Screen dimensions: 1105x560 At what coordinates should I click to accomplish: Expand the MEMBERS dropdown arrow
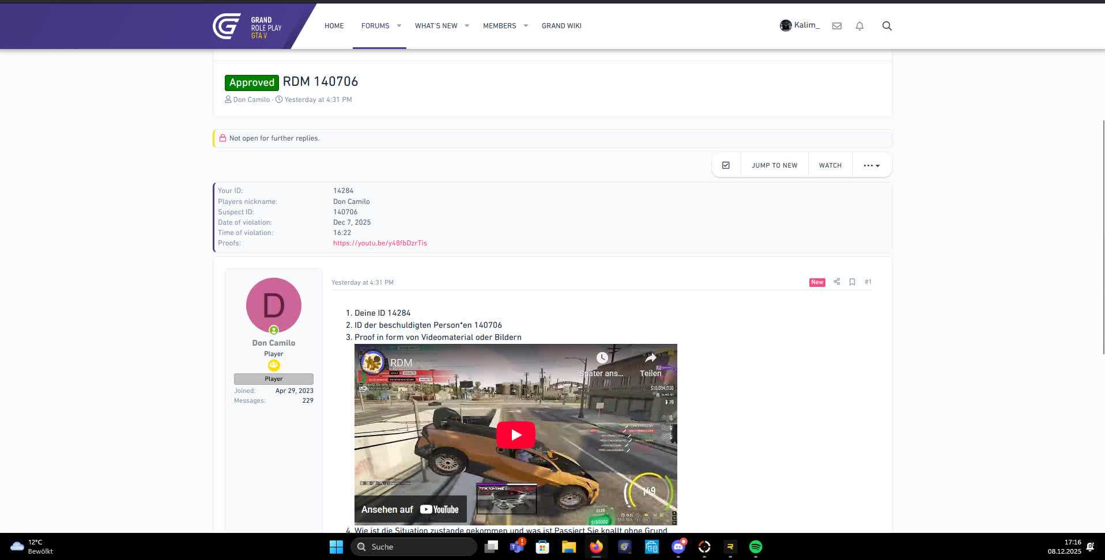[x=525, y=25]
